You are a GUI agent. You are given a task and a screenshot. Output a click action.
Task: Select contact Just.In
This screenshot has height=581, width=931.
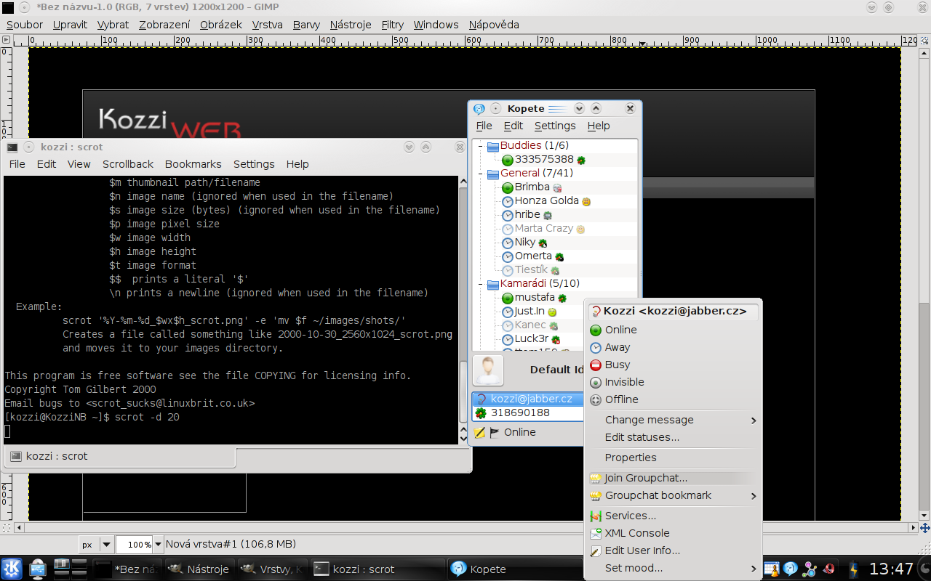click(530, 312)
